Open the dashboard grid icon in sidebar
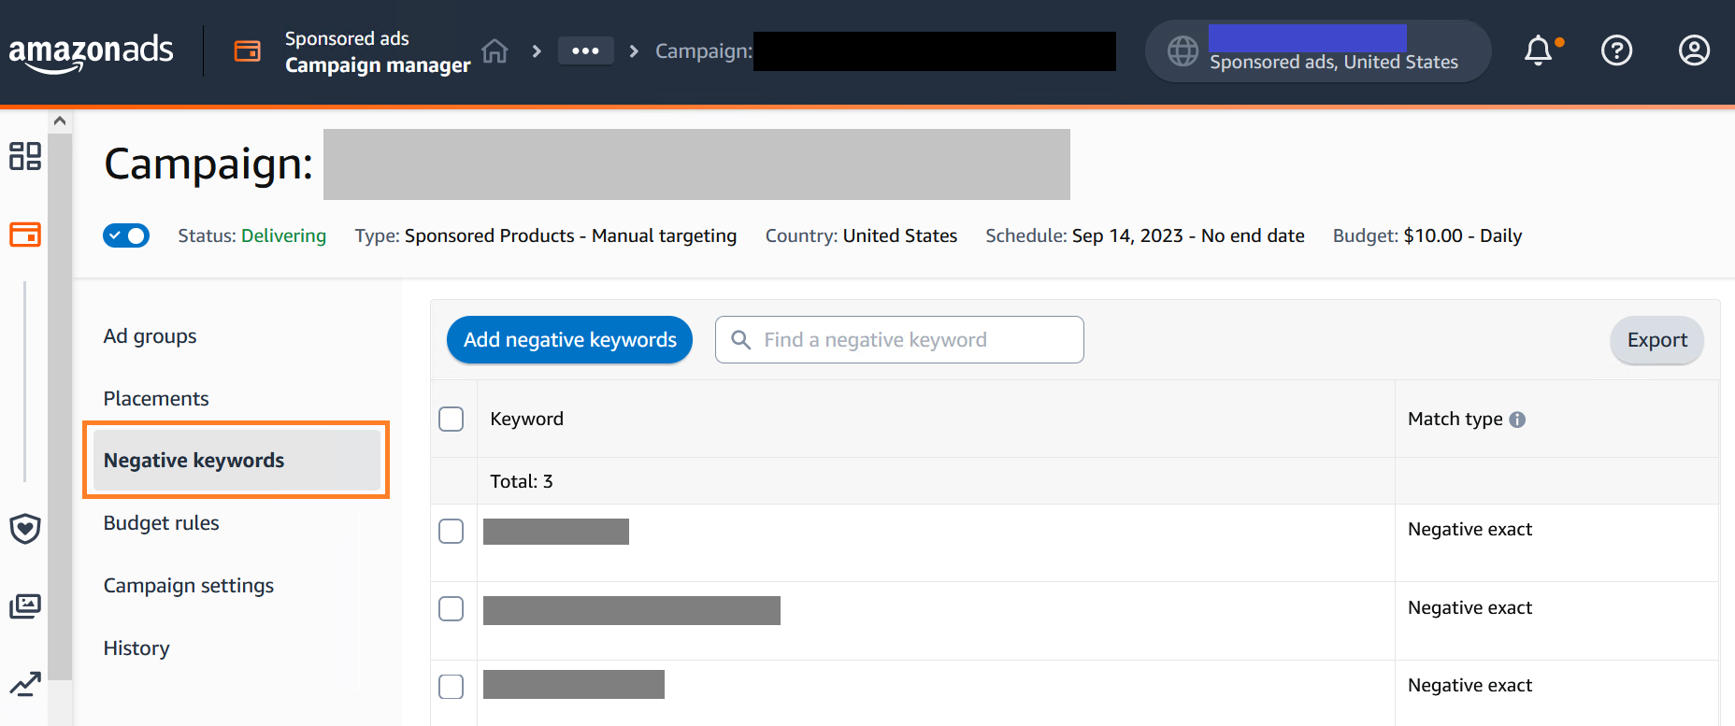 25,156
